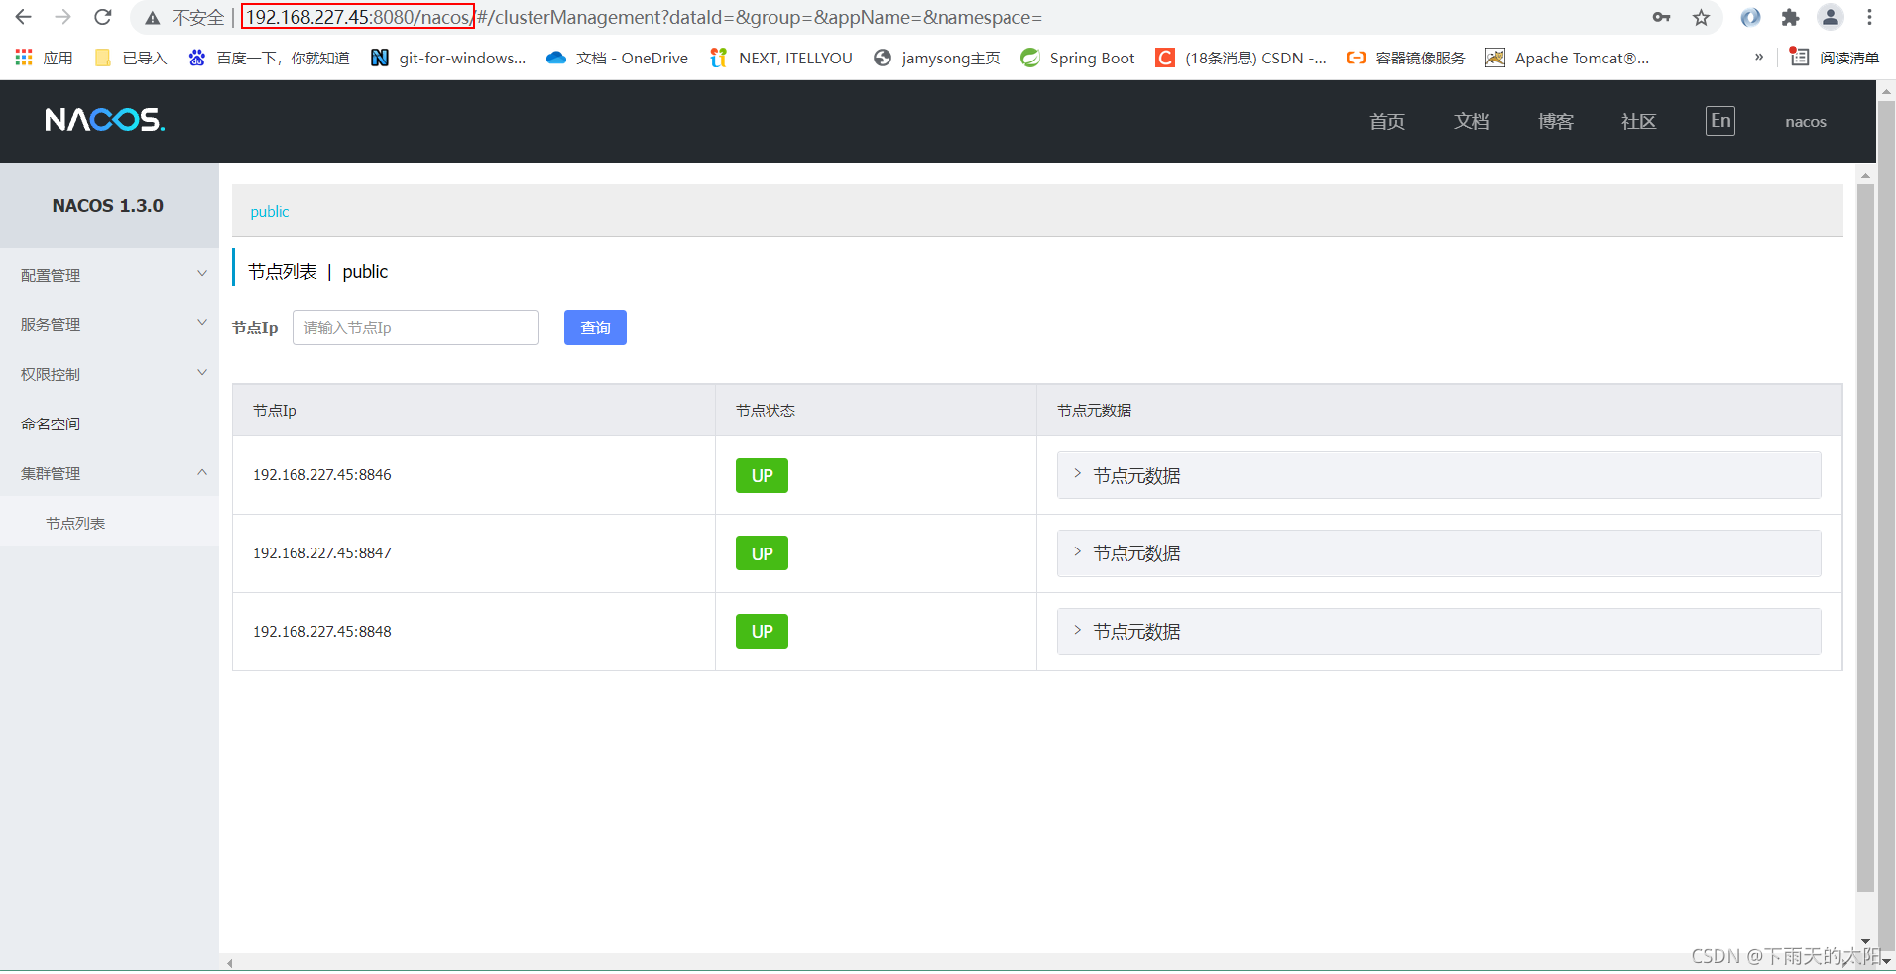
Task: Click the not-secure warning triangle icon
Action: pyautogui.click(x=152, y=18)
